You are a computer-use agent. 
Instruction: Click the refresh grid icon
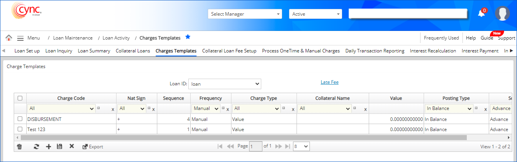point(36,146)
